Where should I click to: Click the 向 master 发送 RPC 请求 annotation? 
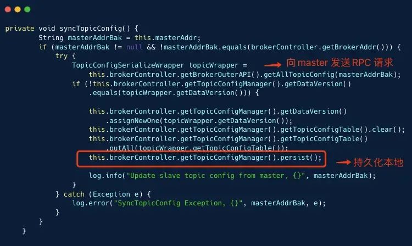(x=339, y=63)
